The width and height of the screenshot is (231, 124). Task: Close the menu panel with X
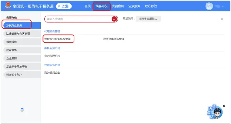(222, 19)
